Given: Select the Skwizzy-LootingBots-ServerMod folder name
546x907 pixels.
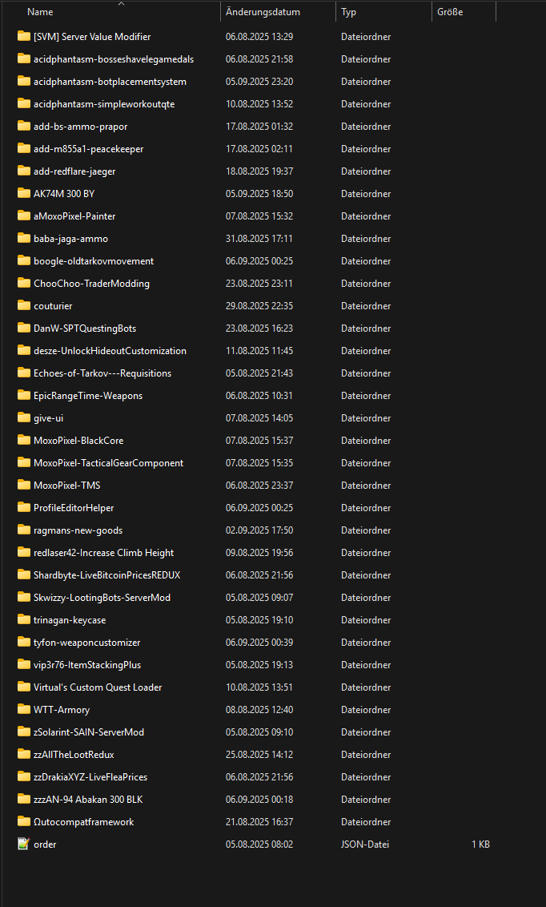Looking at the screenshot, I should pyautogui.click(x=102, y=598).
